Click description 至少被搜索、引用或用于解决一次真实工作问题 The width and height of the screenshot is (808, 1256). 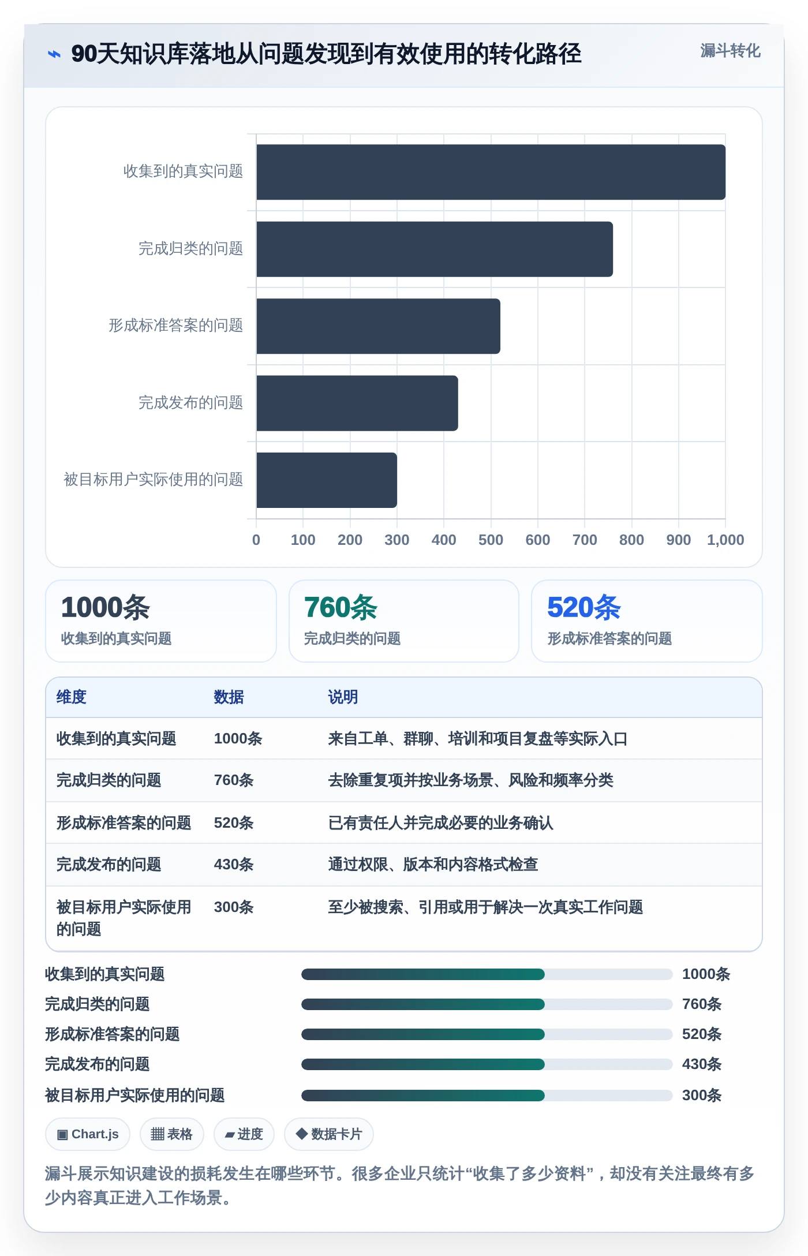point(485,907)
